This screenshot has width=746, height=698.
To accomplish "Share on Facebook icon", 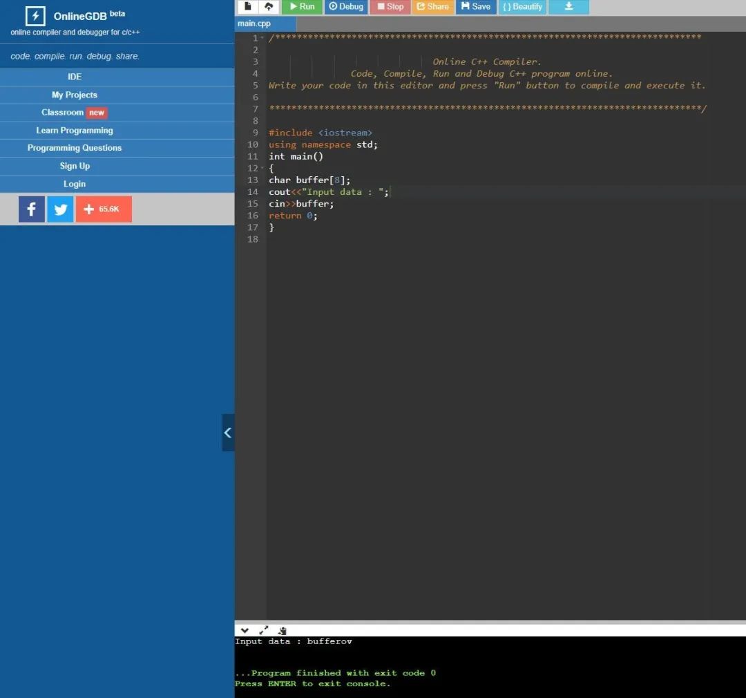I will pyautogui.click(x=31, y=209).
